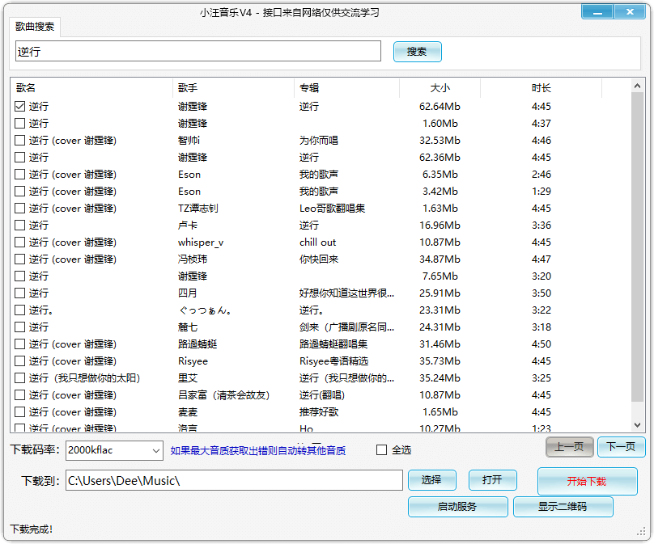Click the blue 如果最大音质获取出错 notice text
Screen dimensions: 654x544
pos(257,451)
